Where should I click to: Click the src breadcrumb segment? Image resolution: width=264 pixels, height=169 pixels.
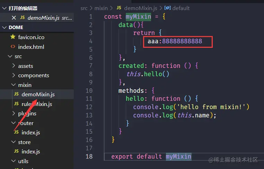tap(84, 8)
